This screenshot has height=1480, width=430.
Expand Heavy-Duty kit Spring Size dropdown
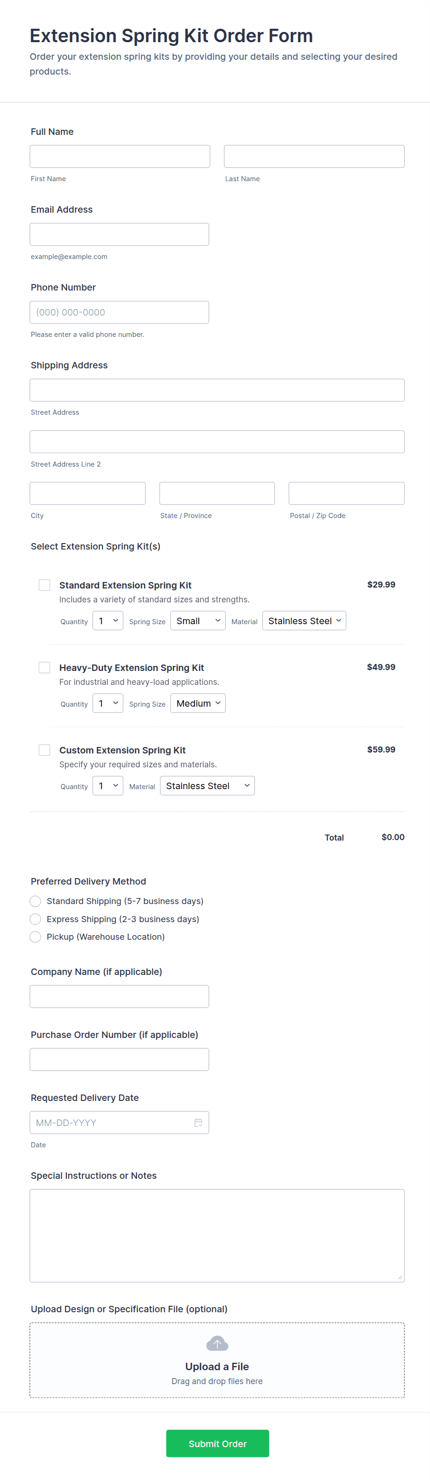[x=198, y=703]
